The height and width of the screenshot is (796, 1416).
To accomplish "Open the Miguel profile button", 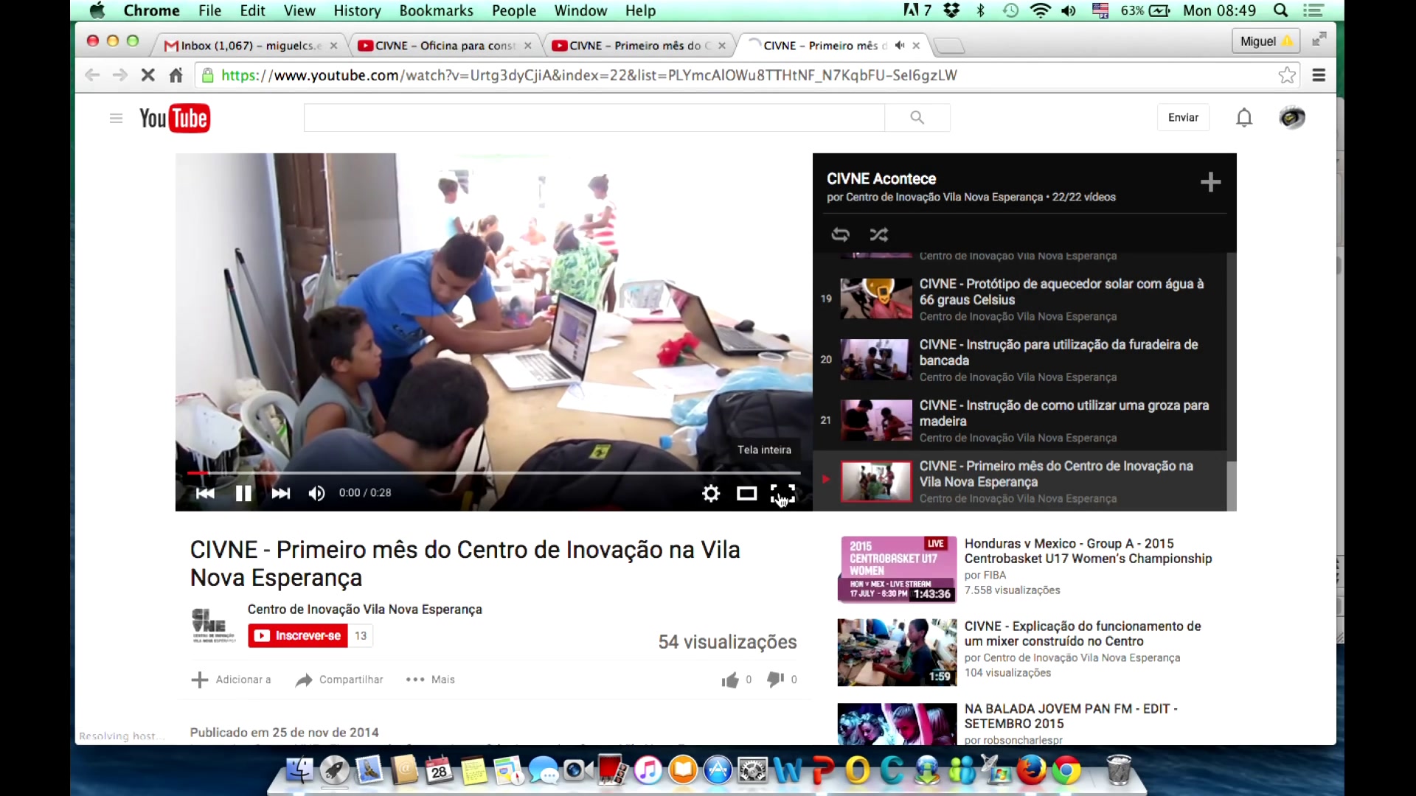I will coord(1266,41).
